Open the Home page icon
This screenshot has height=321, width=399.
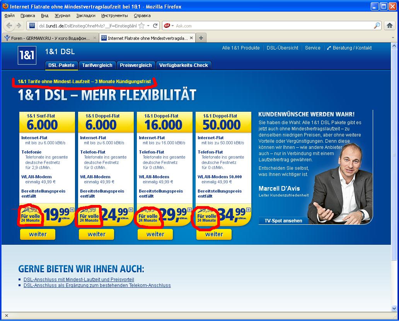pyautogui.click(x=390, y=26)
